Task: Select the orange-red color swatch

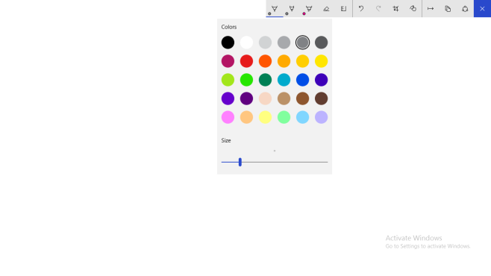Action: [x=265, y=61]
